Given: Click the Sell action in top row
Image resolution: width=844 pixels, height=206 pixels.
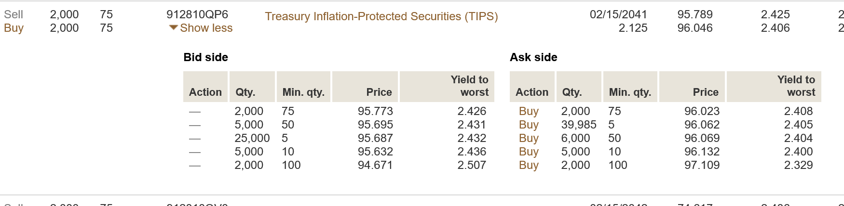Looking at the screenshot, I should point(14,14).
